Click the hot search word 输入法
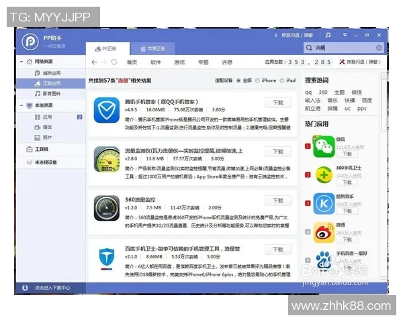 tap(312, 101)
